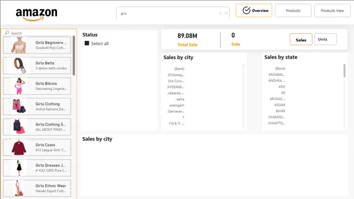Click the BIHAR state row
This screenshot has width=354, height=199.
pyautogui.click(x=280, y=111)
